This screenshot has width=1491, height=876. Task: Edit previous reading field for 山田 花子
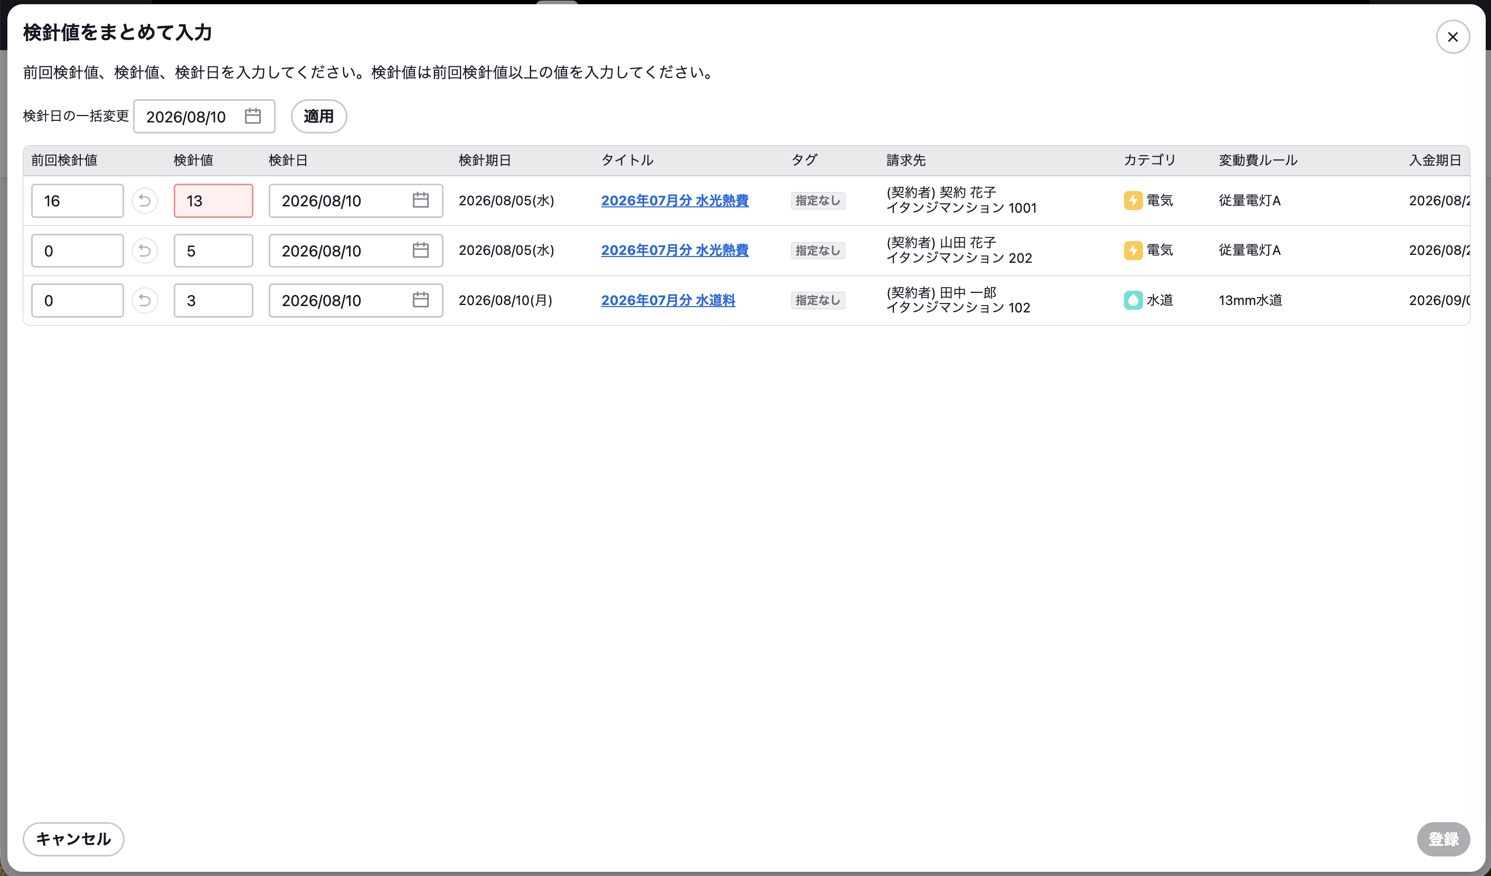pyautogui.click(x=78, y=251)
